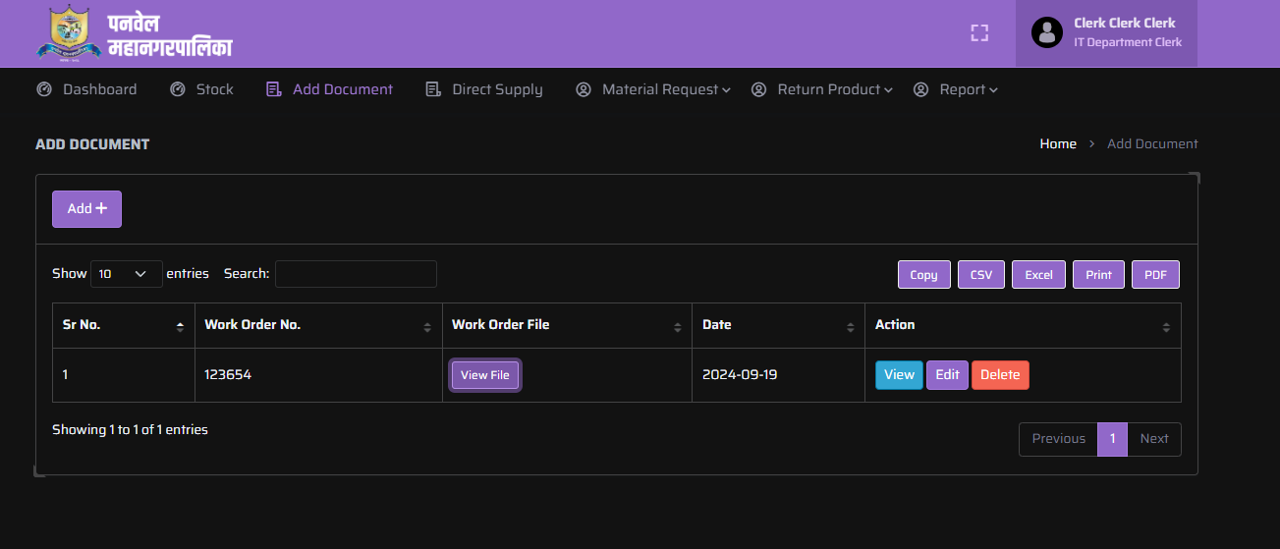The height and width of the screenshot is (549, 1280).
Task: Sort the Work Order No. column
Action: 426,326
